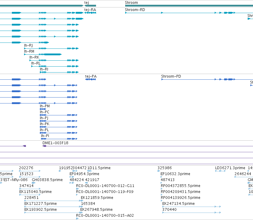Viewport: 253px width, 220px height.
Task: Select EST RP004139926.5prime
Action: (180, 198)
